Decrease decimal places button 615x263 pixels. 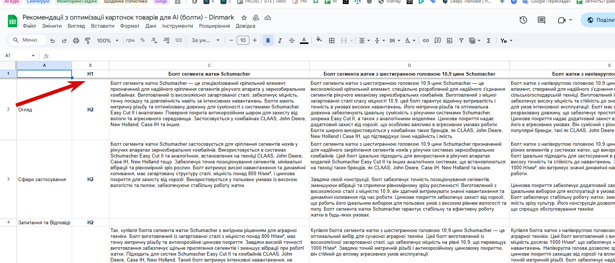(154, 40)
